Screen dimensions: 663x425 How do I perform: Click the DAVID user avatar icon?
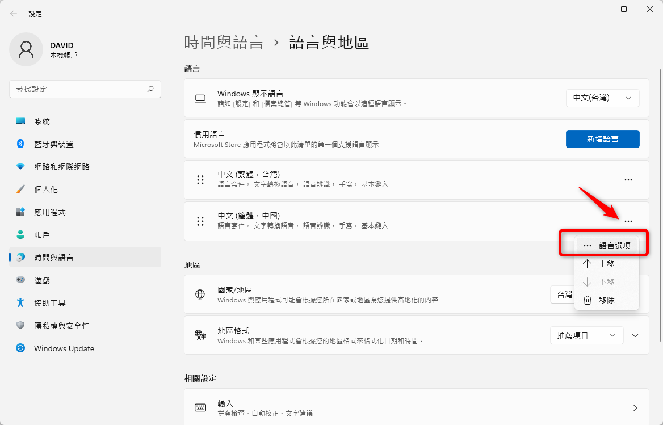(x=26, y=49)
